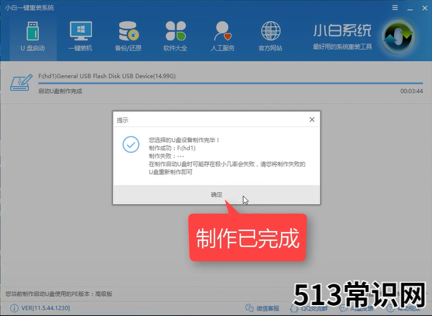Click the VER[11.5.44.1230] version text
This screenshot has height=316, width=432.
(x=45, y=308)
